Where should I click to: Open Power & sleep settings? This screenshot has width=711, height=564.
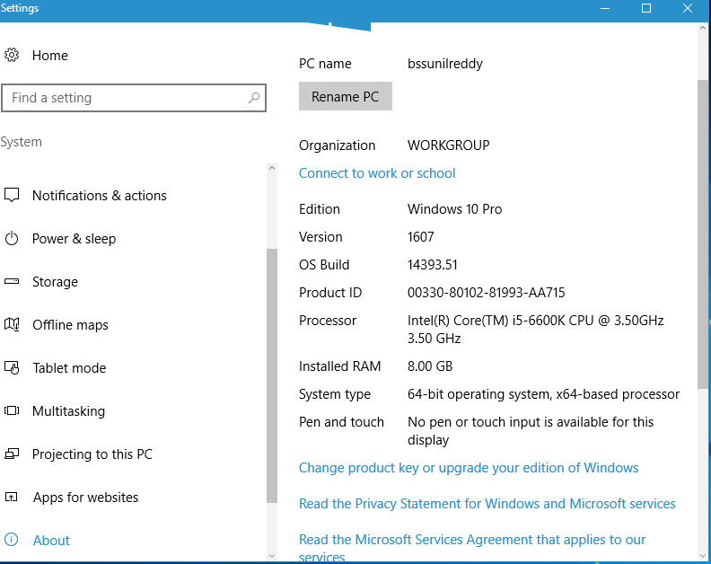74,239
